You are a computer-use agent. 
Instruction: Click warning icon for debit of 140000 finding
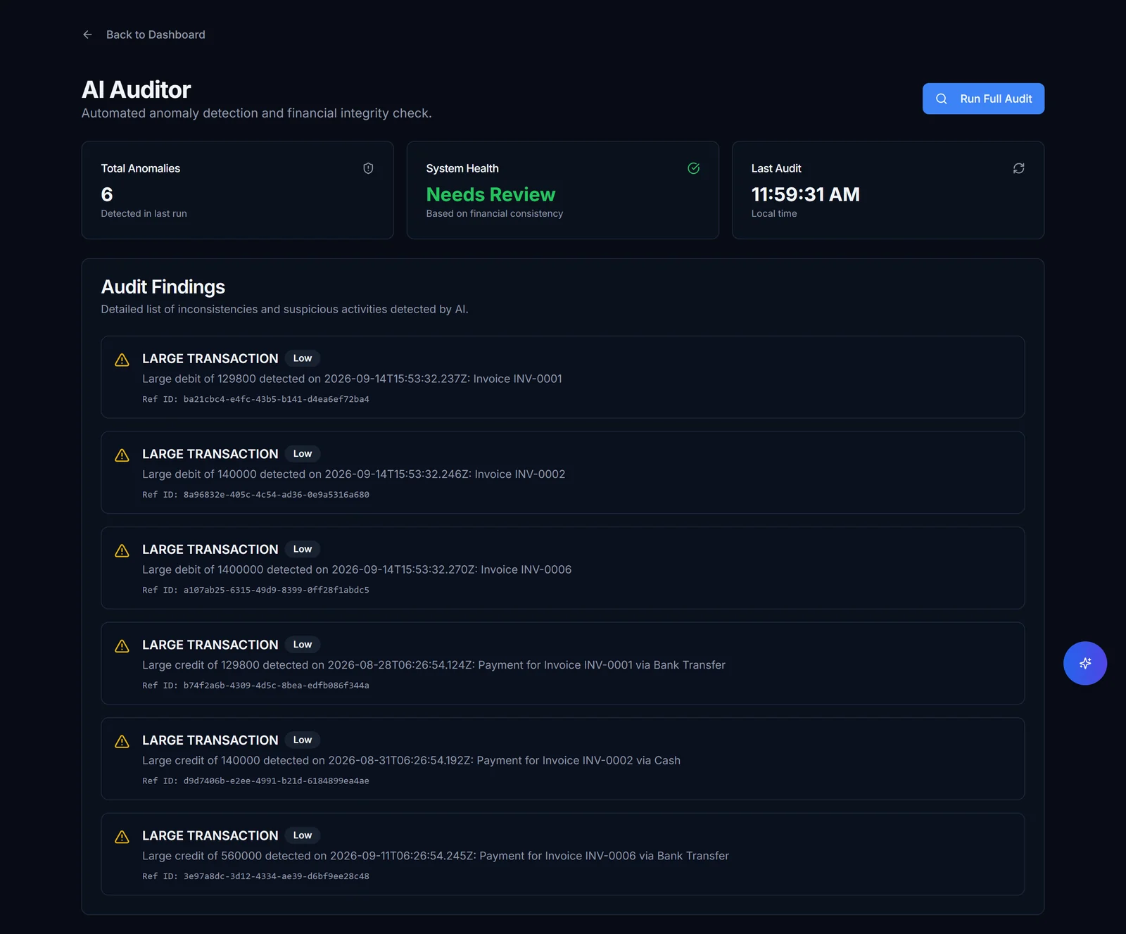click(122, 455)
